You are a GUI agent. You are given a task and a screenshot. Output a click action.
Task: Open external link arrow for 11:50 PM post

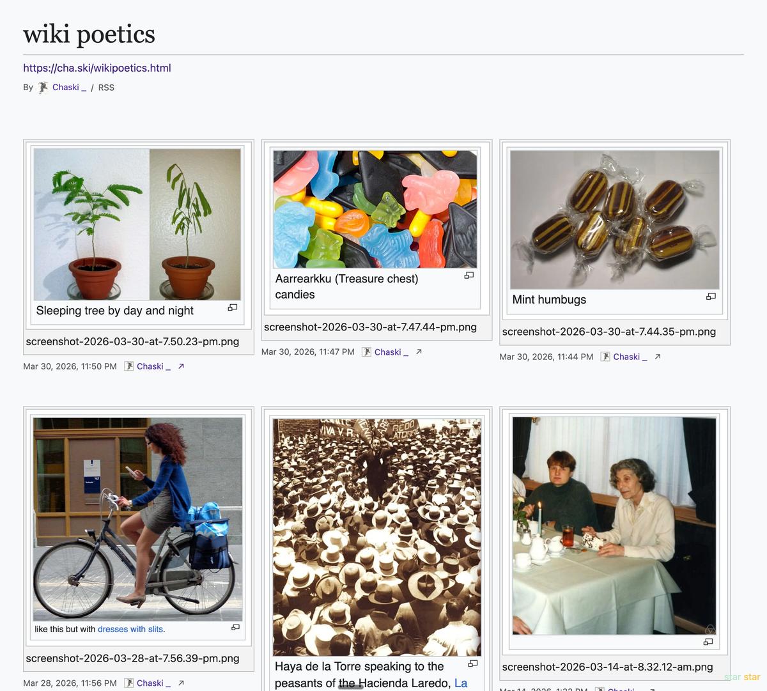pos(182,366)
